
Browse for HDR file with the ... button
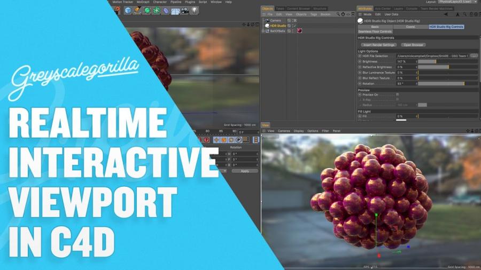point(474,55)
